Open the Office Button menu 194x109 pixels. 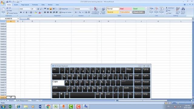click(x=2, y=3)
